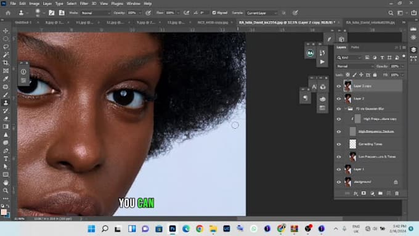Viewport: 419px width, 236px height.
Task: Click the Home icon in options bar
Action: point(8,13)
